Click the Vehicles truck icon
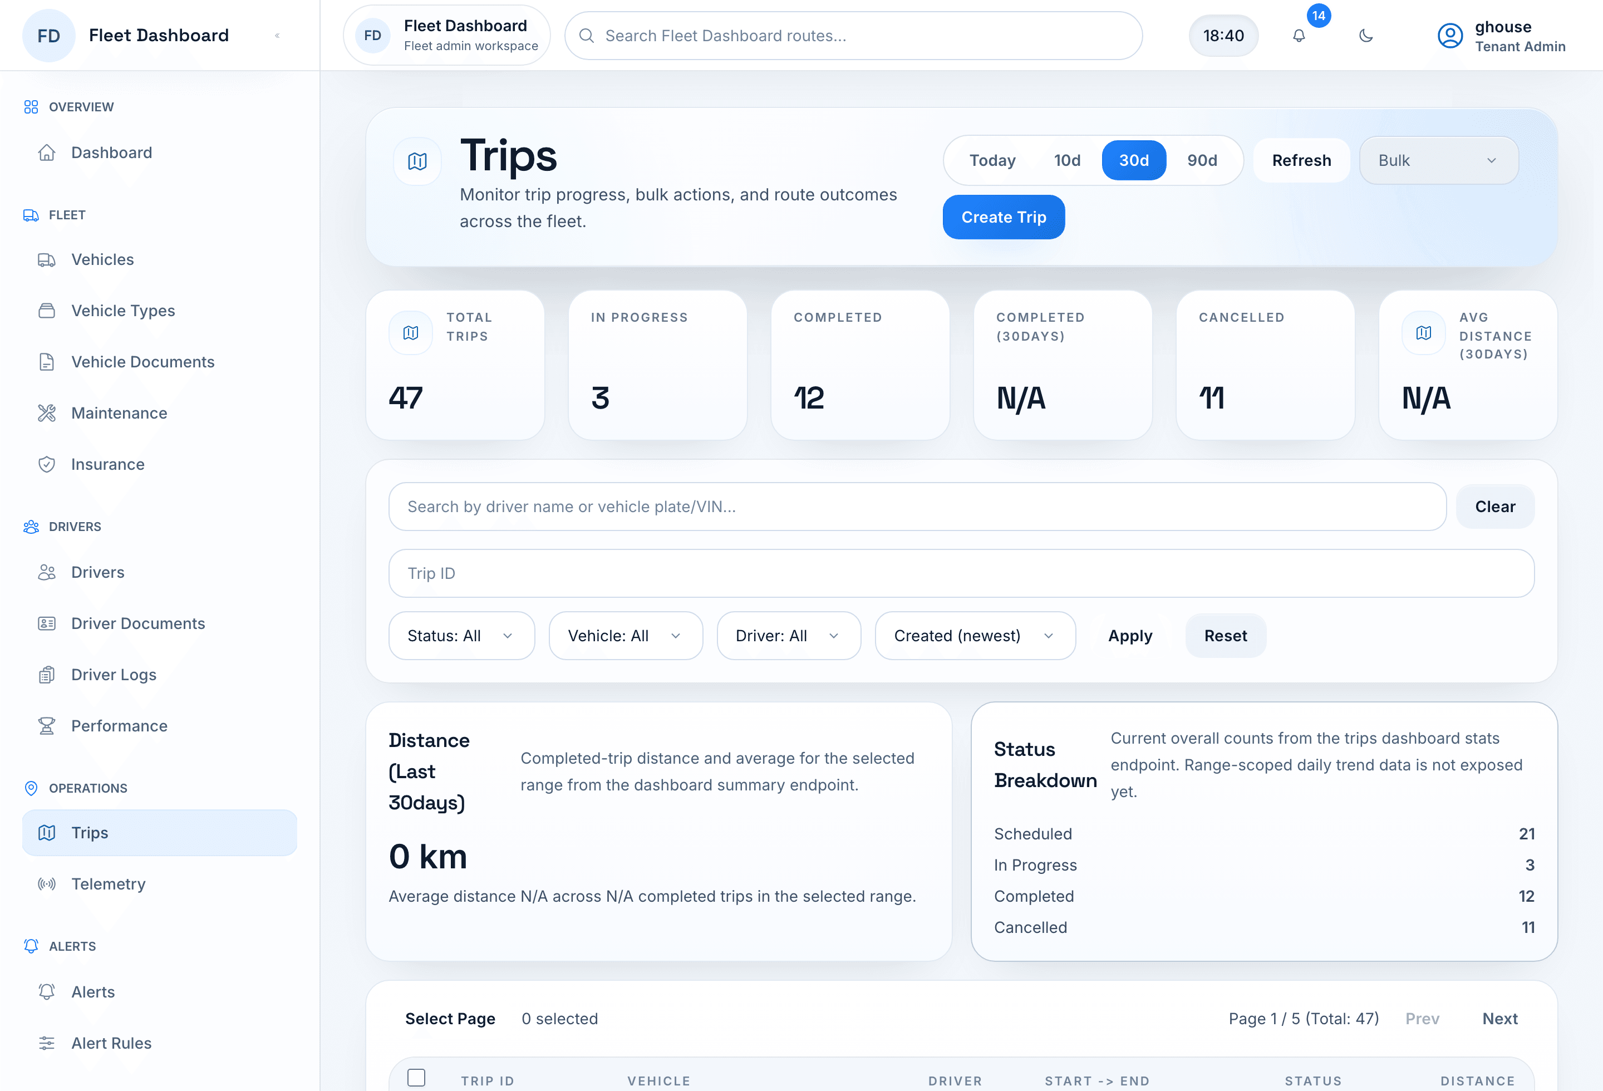The image size is (1603, 1091). pos(46,260)
